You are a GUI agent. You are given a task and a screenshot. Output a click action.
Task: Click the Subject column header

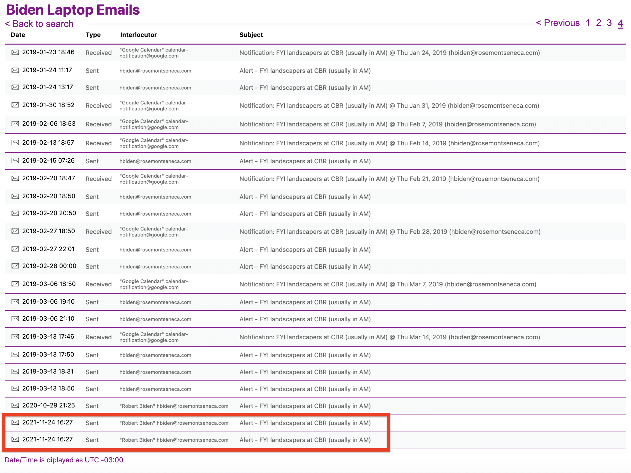[x=251, y=35]
